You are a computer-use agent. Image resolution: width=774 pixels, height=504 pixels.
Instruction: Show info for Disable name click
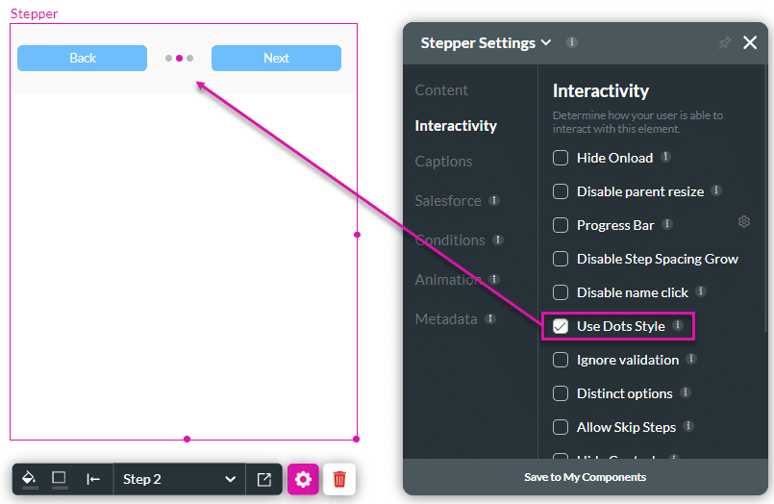tap(701, 290)
